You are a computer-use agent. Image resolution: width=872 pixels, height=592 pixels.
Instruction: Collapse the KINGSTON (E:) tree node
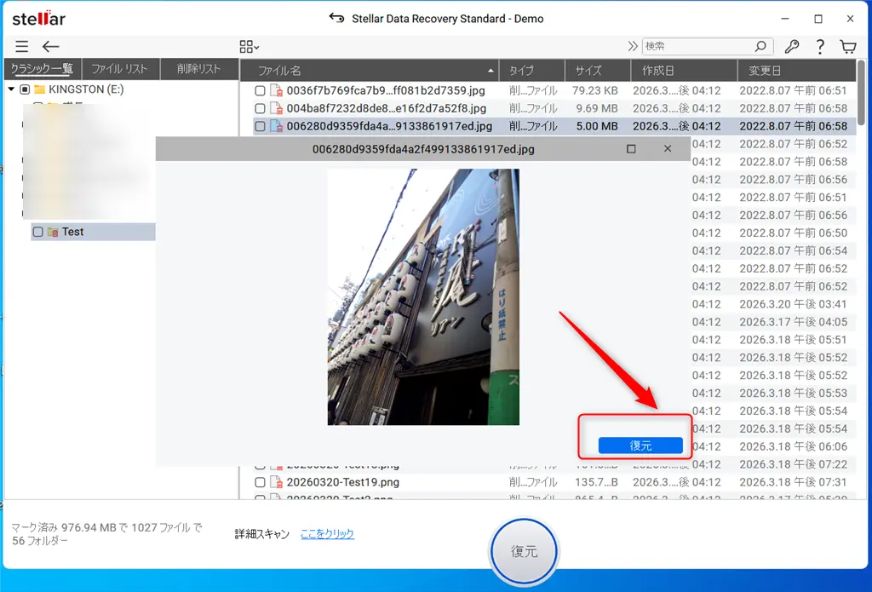(10, 89)
